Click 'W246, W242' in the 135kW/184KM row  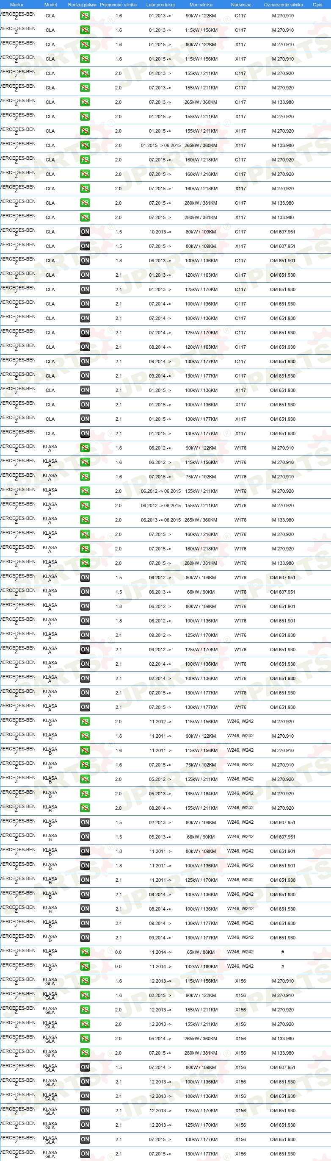tap(240, 793)
